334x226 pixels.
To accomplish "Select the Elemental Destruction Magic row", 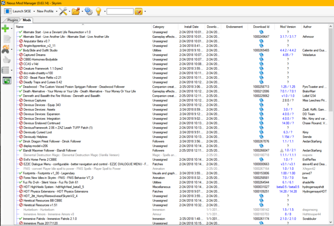I will [x=172, y=155].
